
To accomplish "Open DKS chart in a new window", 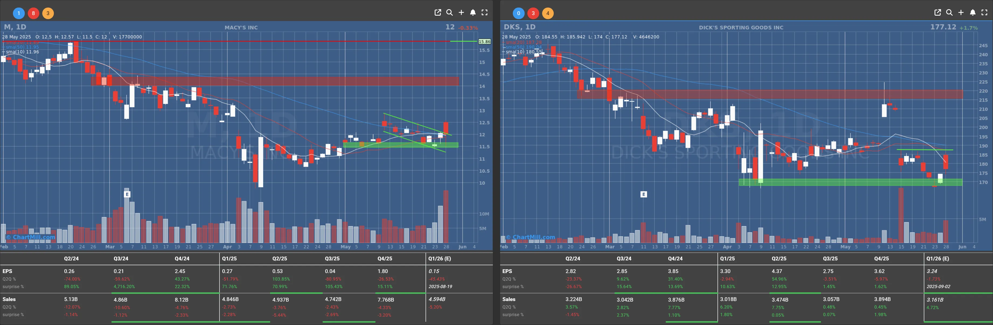I will coord(938,13).
